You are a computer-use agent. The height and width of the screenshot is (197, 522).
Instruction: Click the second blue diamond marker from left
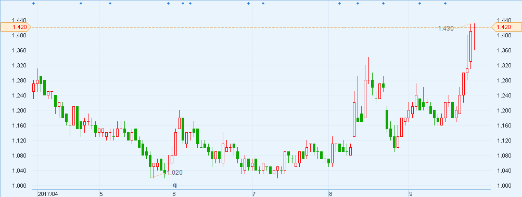pyautogui.click(x=81, y=3)
